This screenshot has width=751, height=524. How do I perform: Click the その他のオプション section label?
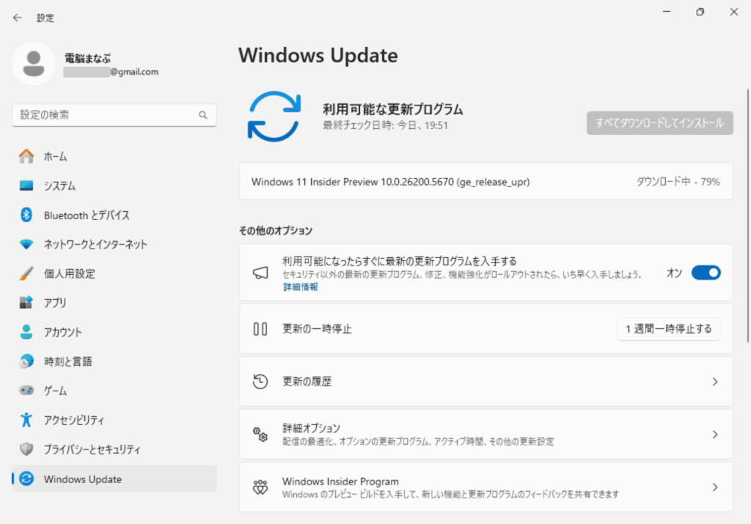coord(276,231)
